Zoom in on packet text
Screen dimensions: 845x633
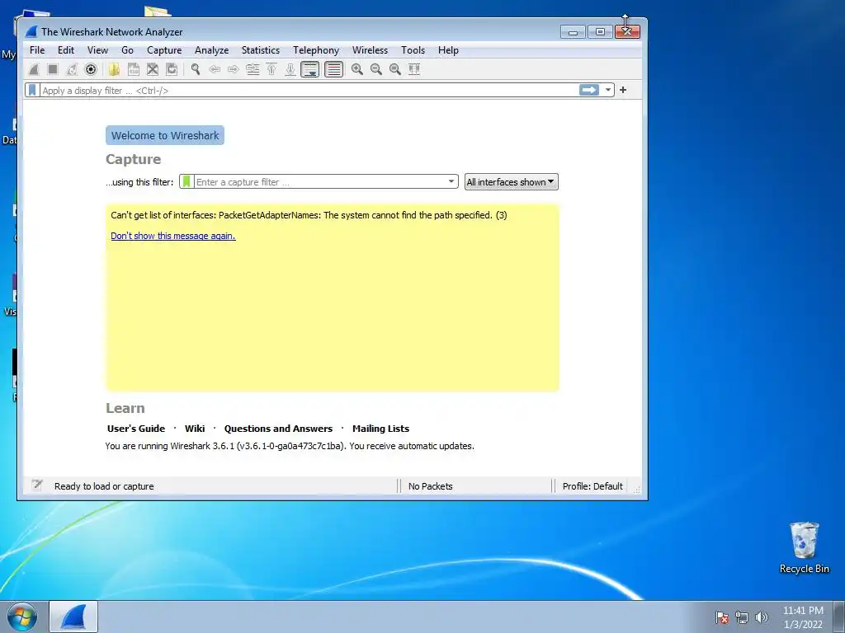tap(356, 69)
